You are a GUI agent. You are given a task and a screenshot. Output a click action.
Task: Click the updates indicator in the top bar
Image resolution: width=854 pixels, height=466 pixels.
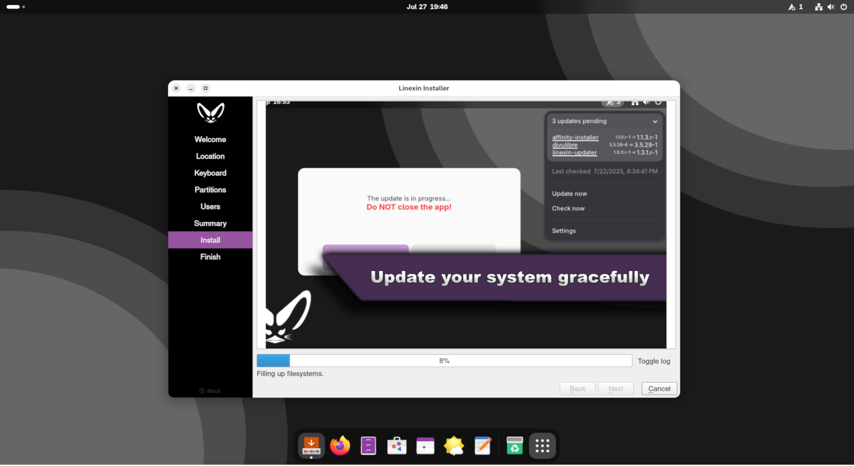coord(796,7)
